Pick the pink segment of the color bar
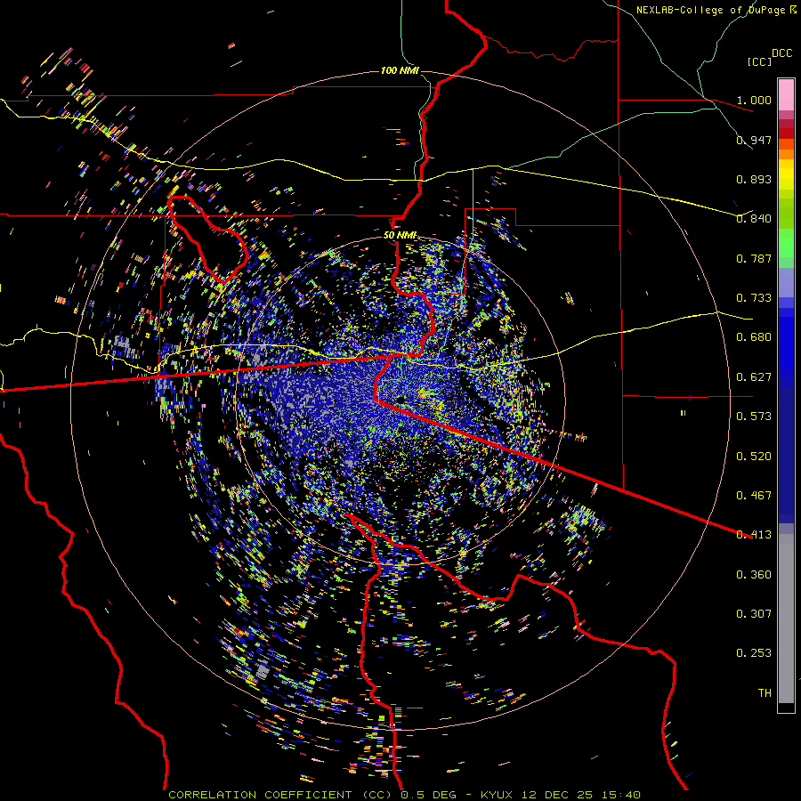 [786, 94]
